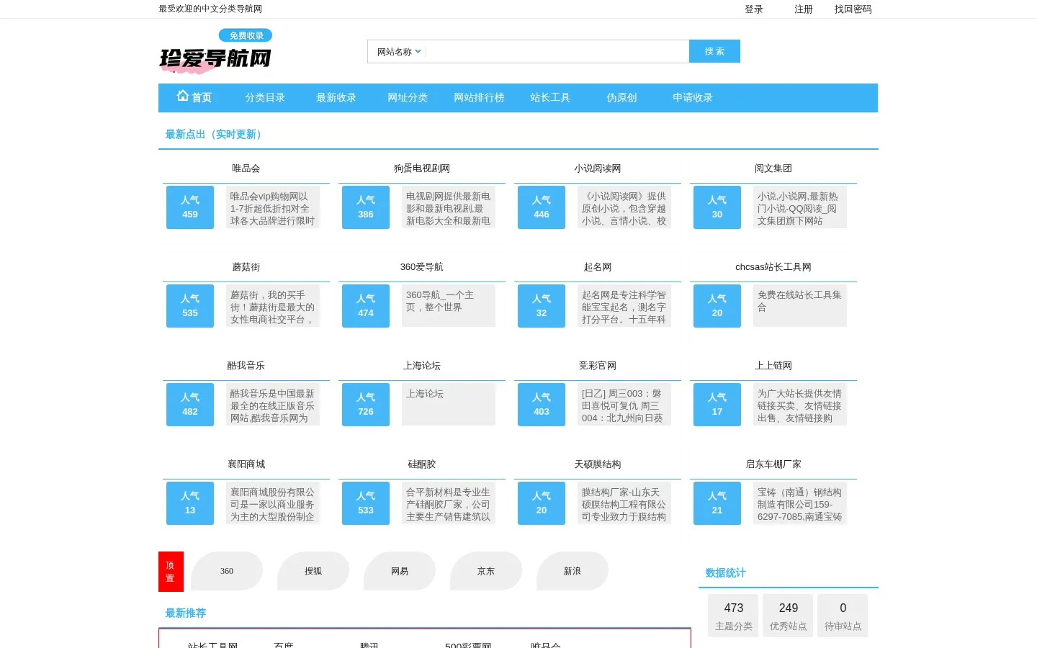Open the 网站名称 search type dropdown
The height and width of the screenshot is (648, 1037).
(399, 52)
